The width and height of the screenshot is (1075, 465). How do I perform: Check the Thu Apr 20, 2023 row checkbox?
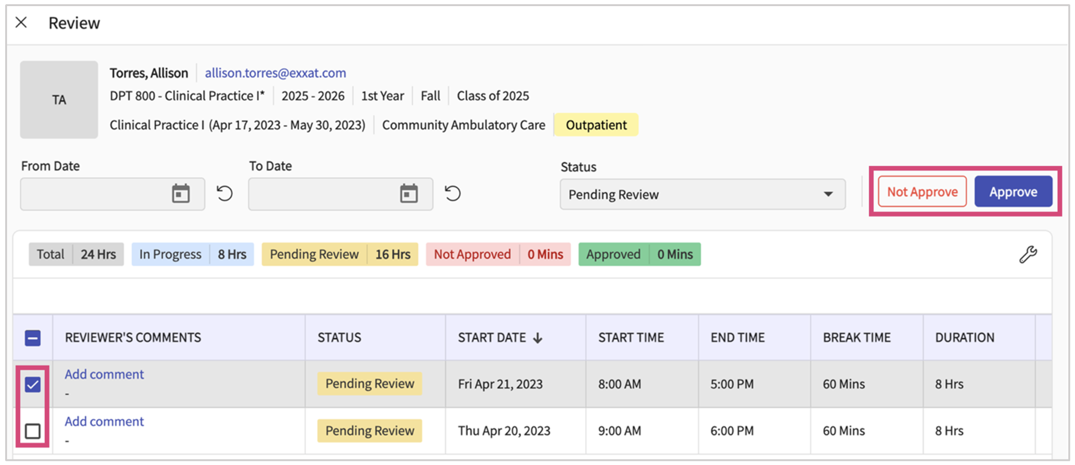pos(32,431)
